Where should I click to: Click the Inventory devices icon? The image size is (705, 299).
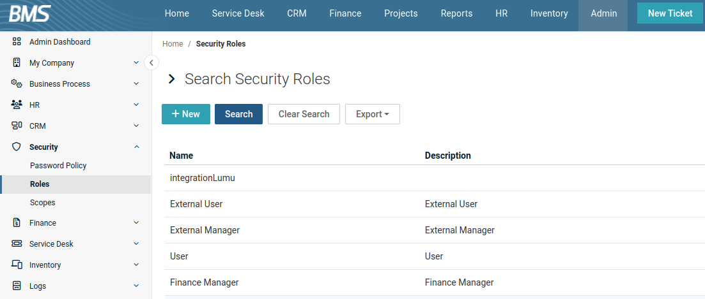click(x=17, y=265)
